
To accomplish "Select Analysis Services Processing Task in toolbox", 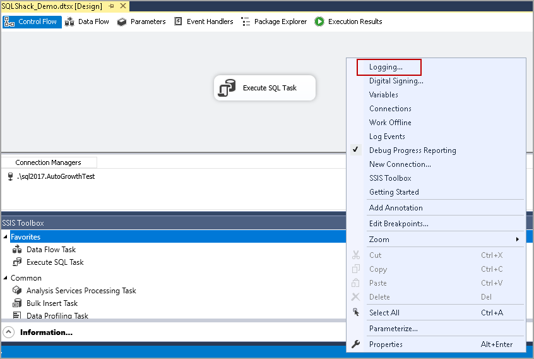I will pyautogui.click(x=81, y=291).
